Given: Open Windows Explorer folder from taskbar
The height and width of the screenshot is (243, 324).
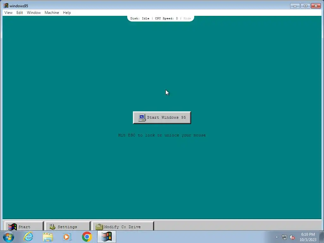Looking at the screenshot, I should pos(48,237).
